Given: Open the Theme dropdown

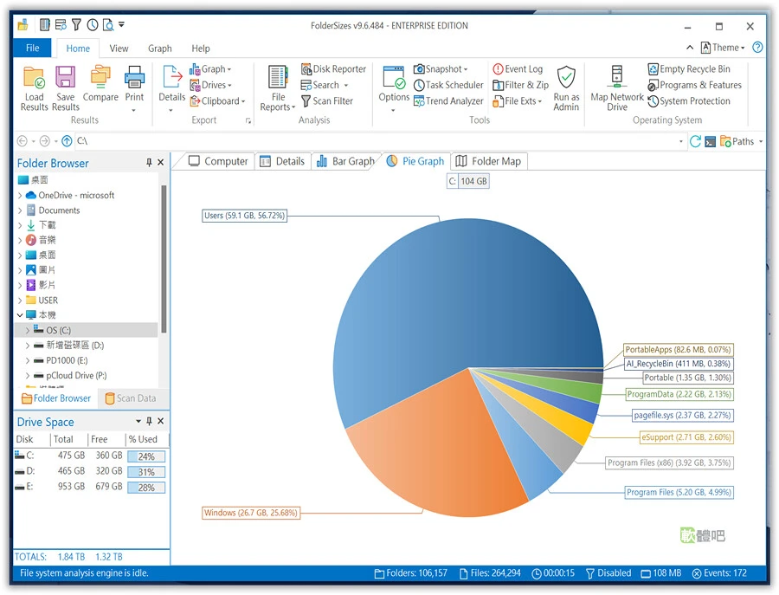Looking at the screenshot, I should 723,48.
